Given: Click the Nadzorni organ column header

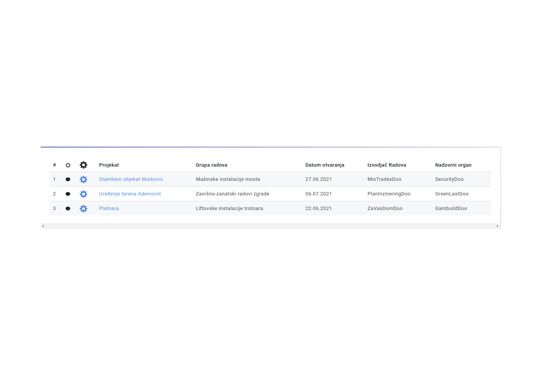Looking at the screenshot, I should [x=453, y=165].
